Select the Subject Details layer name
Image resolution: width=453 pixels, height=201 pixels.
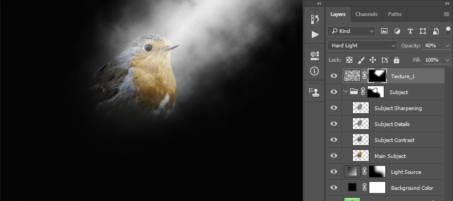[x=392, y=124]
